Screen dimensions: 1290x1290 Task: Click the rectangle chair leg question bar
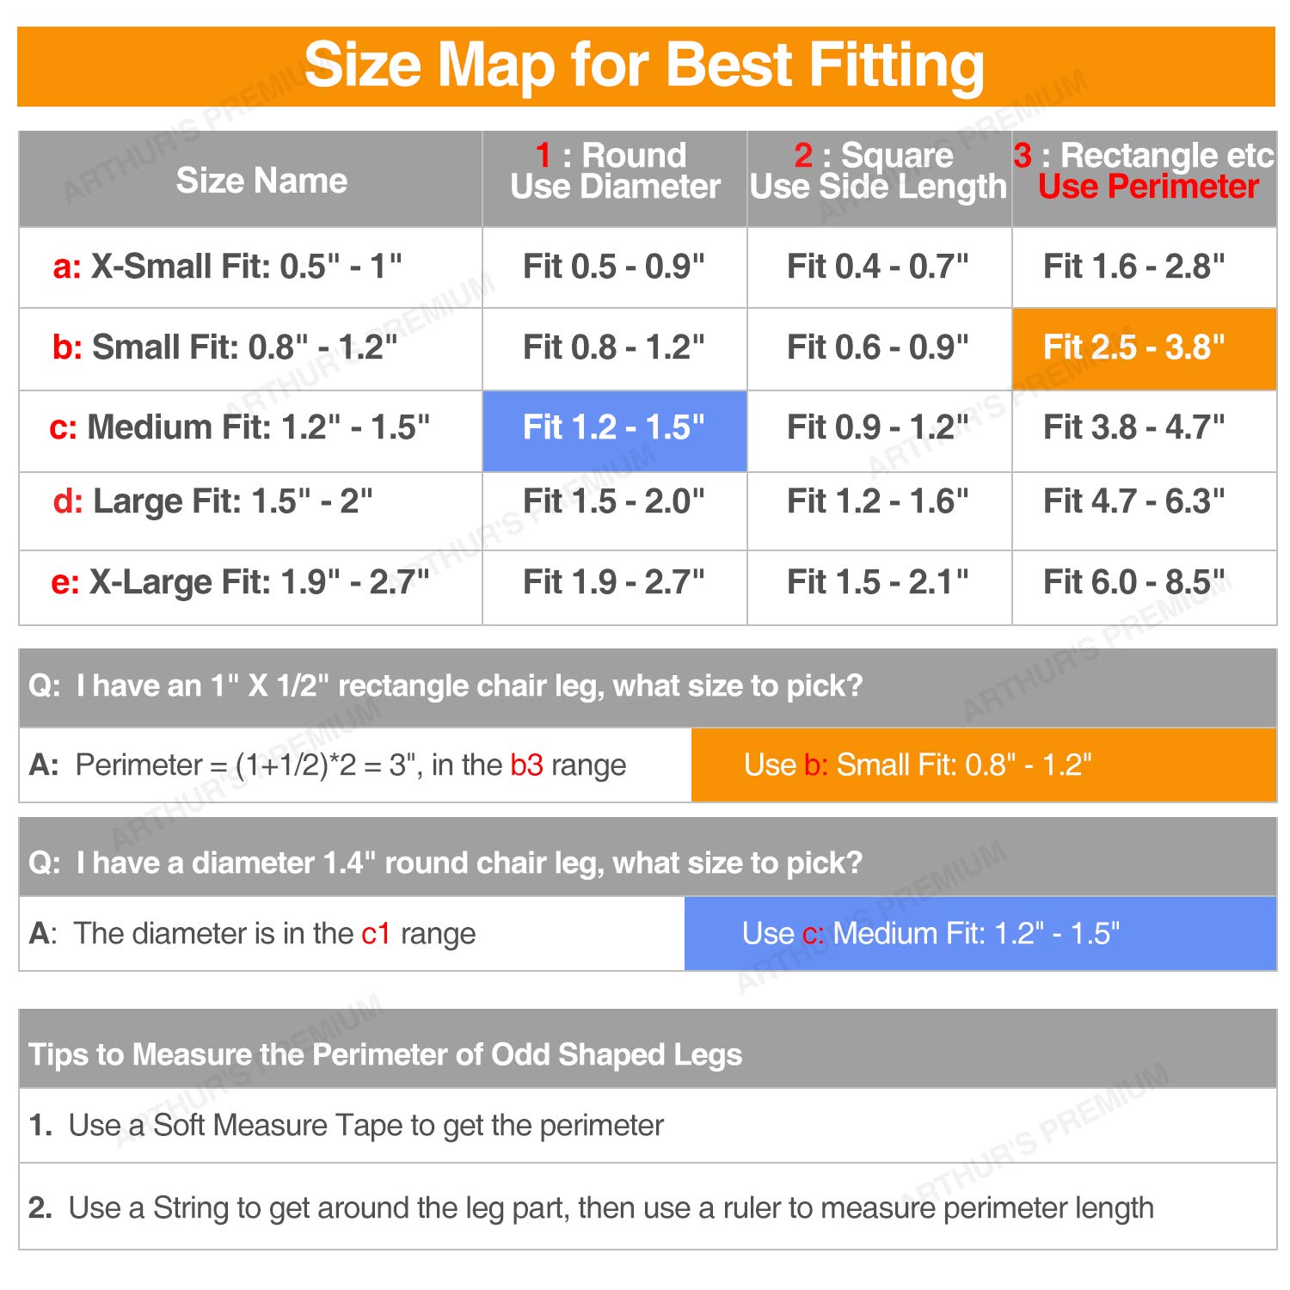[648, 687]
